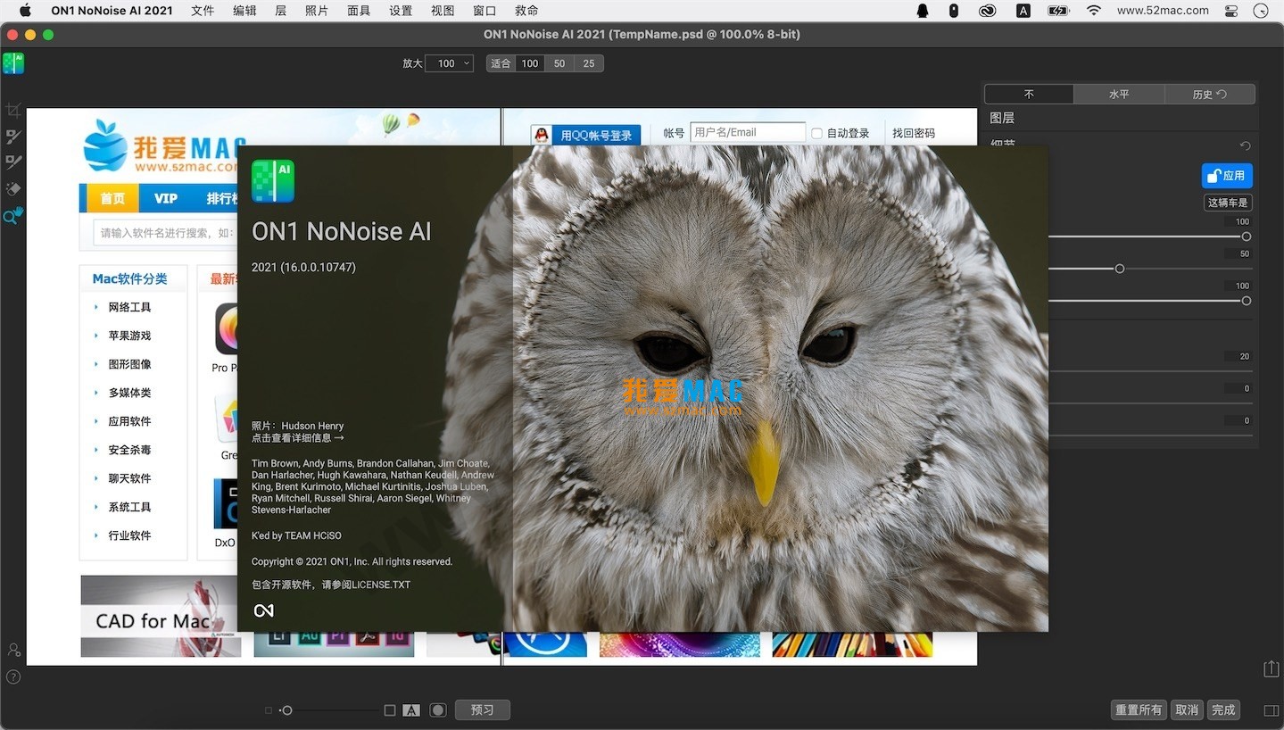Image resolution: width=1284 pixels, height=730 pixels.
Task: Switch to the 水平 tab
Action: coord(1119,94)
